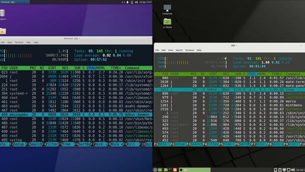This screenshot has width=305, height=172.
Task: Click the network arrows icon in the top panel
Action: [123, 2]
